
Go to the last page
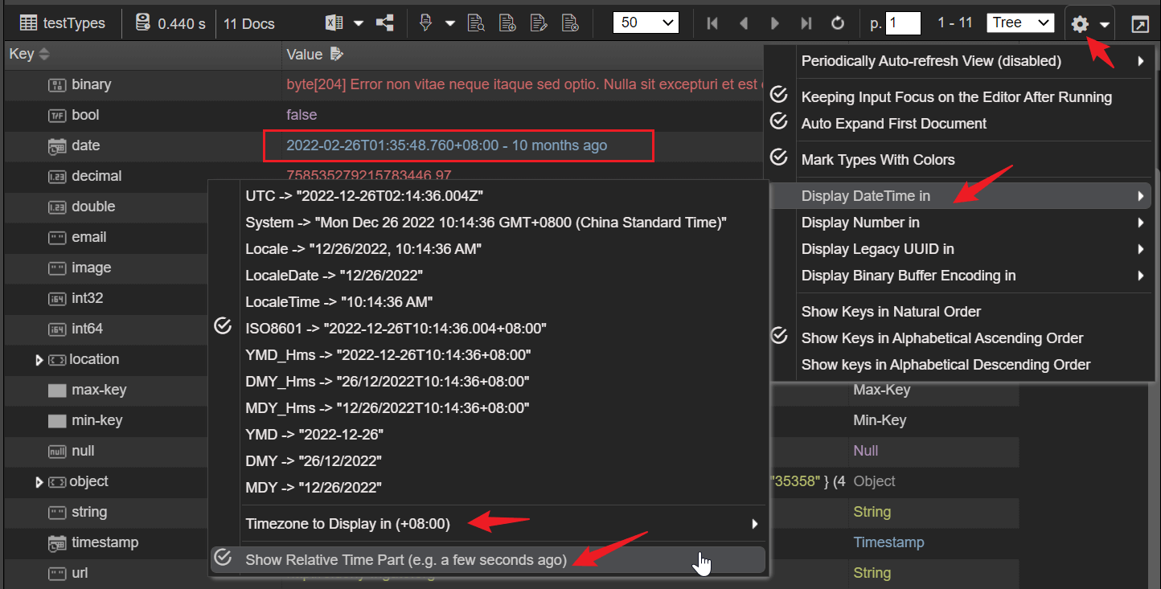[x=806, y=23]
